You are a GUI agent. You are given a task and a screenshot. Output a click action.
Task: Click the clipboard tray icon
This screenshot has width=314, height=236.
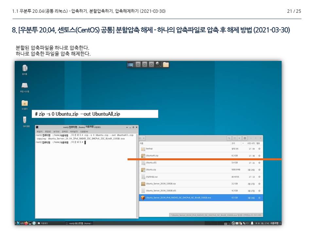pyautogui.click(x=241, y=223)
